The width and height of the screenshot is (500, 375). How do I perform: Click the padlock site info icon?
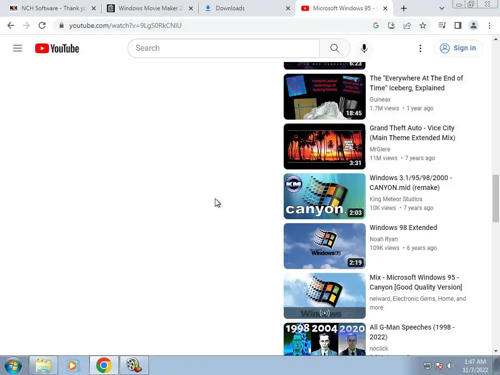(62, 25)
